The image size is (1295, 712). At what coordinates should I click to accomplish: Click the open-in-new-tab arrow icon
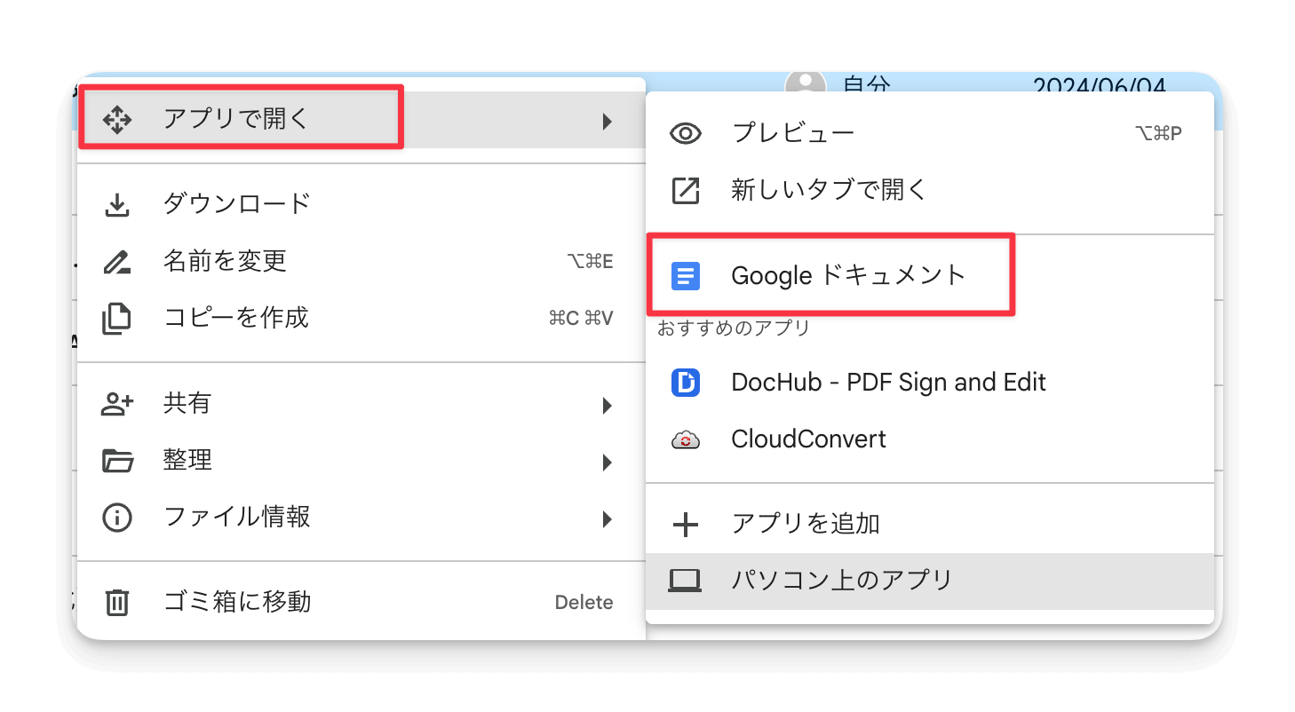pos(686,190)
